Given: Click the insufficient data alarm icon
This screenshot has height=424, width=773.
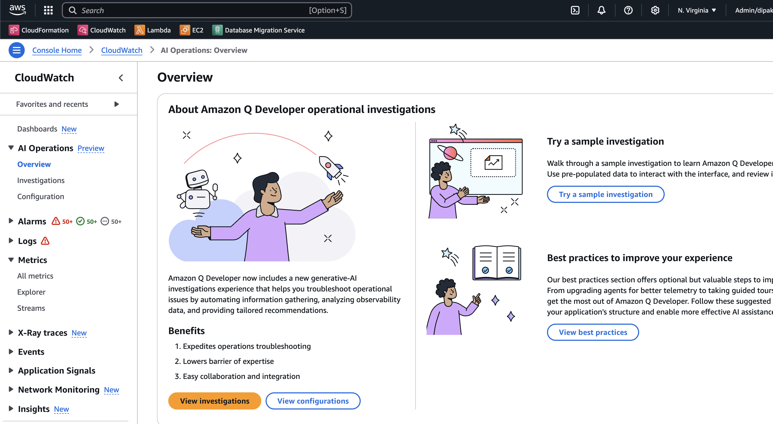Looking at the screenshot, I should (x=105, y=221).
